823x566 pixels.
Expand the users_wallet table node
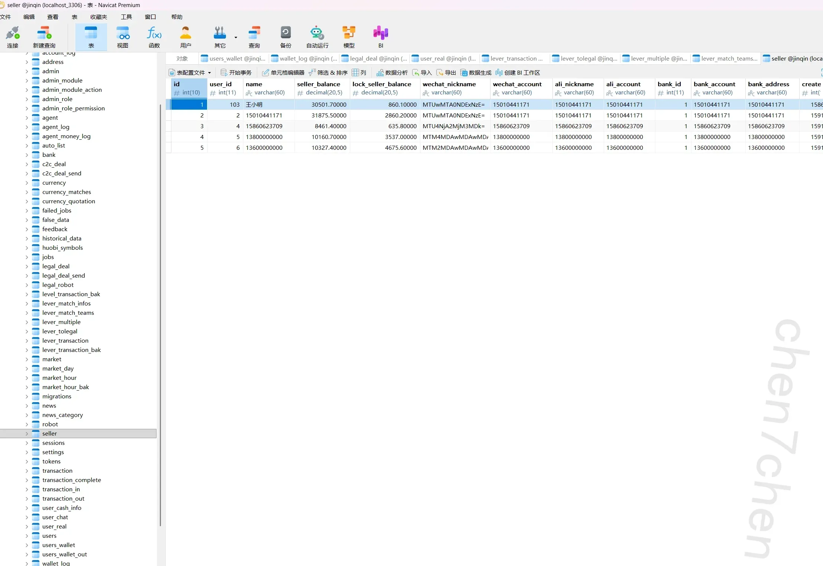pyautogui.click(x=27, y=545)
